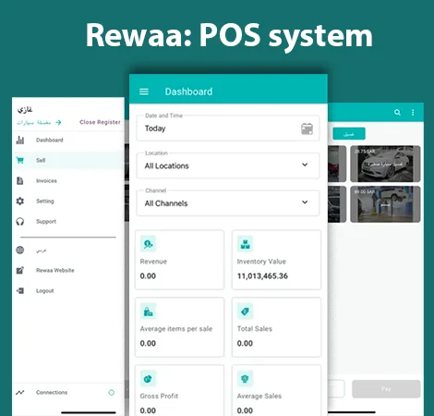Click the Revenue 0.00 value

(148, 275)
